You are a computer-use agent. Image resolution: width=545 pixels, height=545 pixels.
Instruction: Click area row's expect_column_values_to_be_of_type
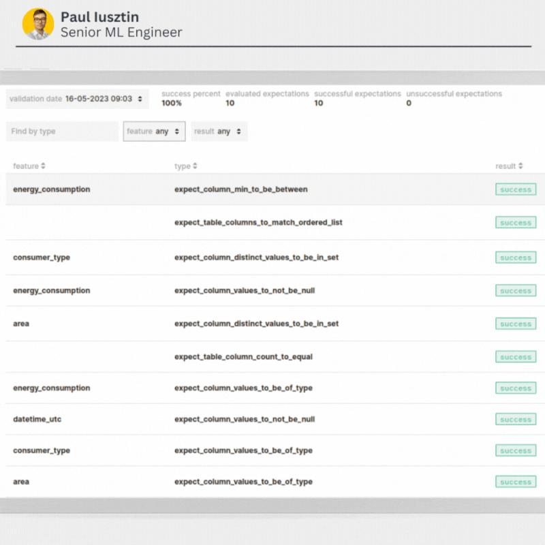[243, 482]
